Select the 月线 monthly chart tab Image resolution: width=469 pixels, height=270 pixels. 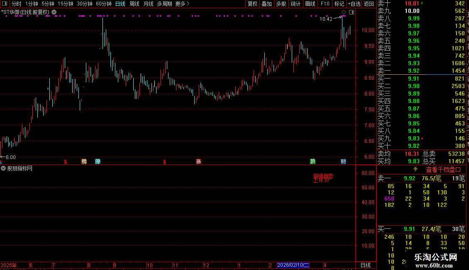tap(148, 4)
